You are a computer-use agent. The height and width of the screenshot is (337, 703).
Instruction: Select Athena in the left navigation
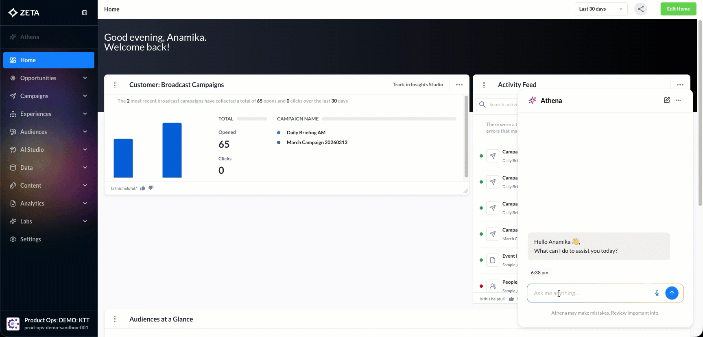pos(30,37)
